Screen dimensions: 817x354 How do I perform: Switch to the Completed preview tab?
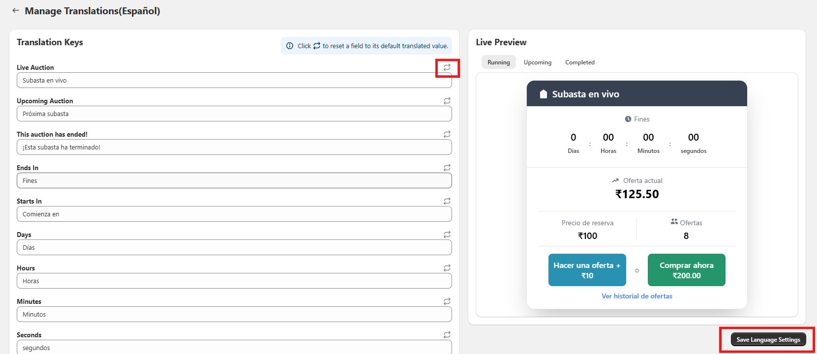(x=579, y=62)
